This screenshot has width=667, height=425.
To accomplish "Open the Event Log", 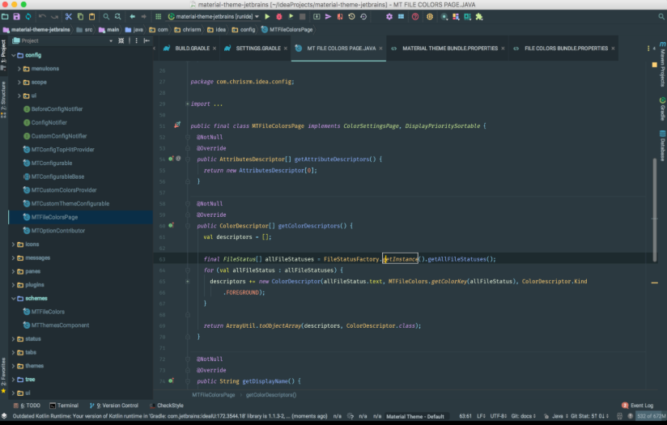I will (x=638, y=406).
